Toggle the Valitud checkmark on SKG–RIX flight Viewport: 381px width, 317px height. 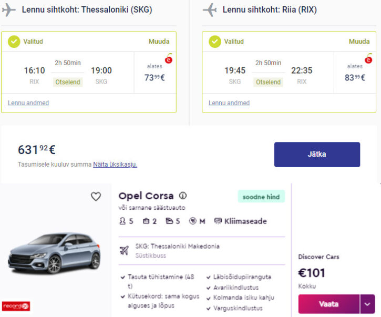[x=215, y=42]
